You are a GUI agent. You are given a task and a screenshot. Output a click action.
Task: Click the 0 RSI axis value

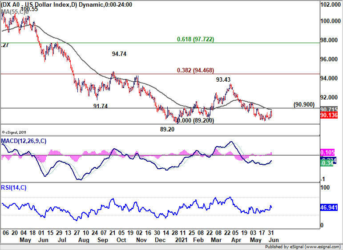click(322, 225)
